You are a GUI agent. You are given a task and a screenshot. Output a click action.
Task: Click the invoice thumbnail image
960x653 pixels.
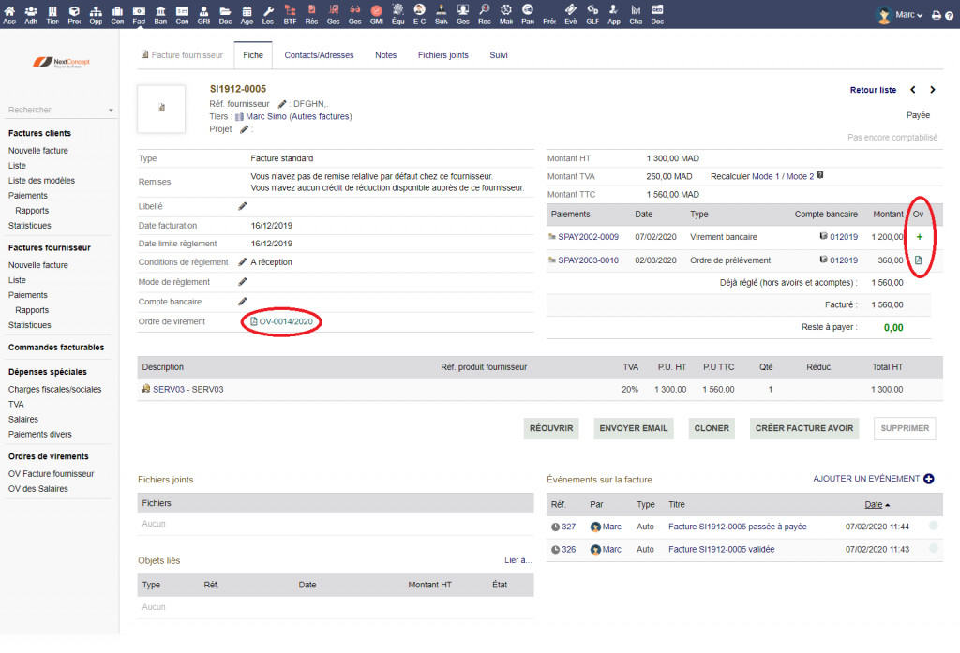tap(161, 109)
